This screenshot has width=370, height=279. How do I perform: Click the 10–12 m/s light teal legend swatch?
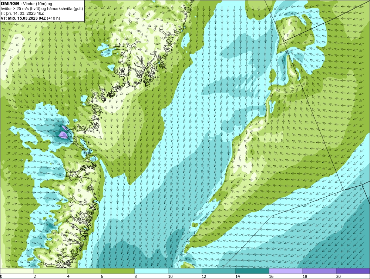click(x=185, y=271)
